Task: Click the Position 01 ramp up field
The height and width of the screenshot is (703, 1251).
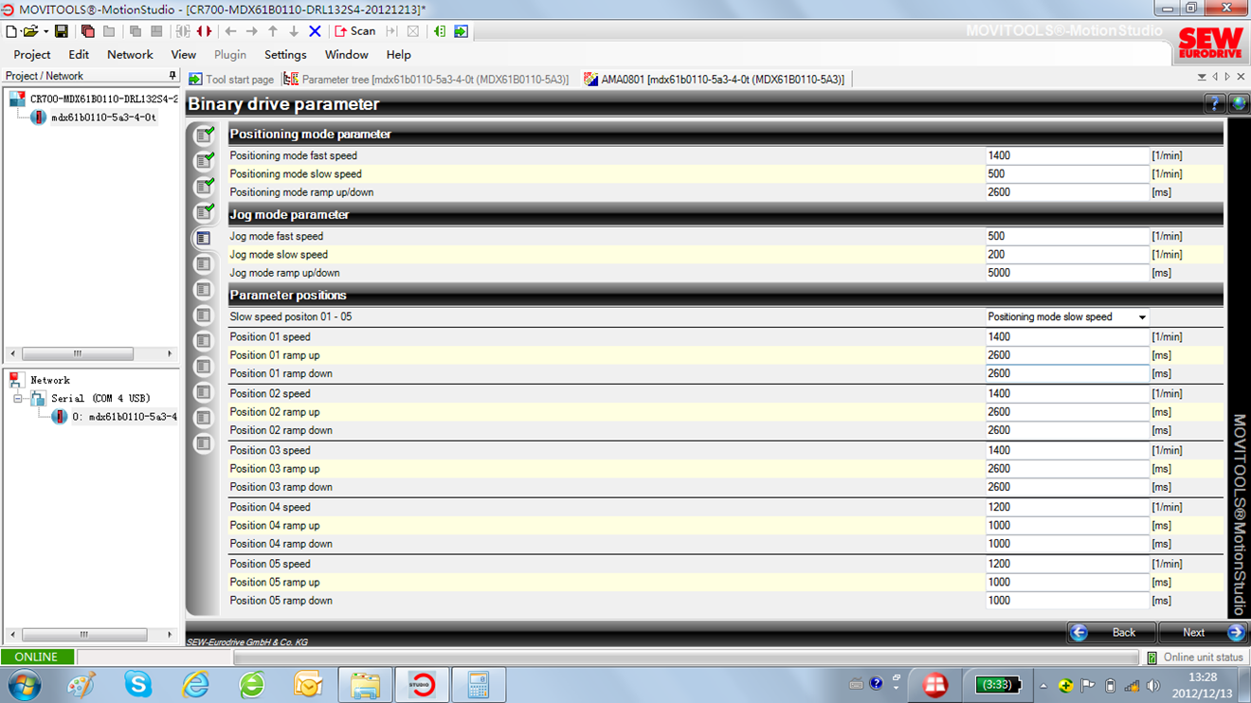Action: point(1066,355)
